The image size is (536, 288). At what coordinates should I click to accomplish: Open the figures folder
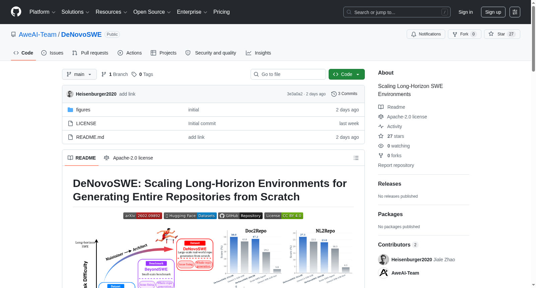pos(83,110)
